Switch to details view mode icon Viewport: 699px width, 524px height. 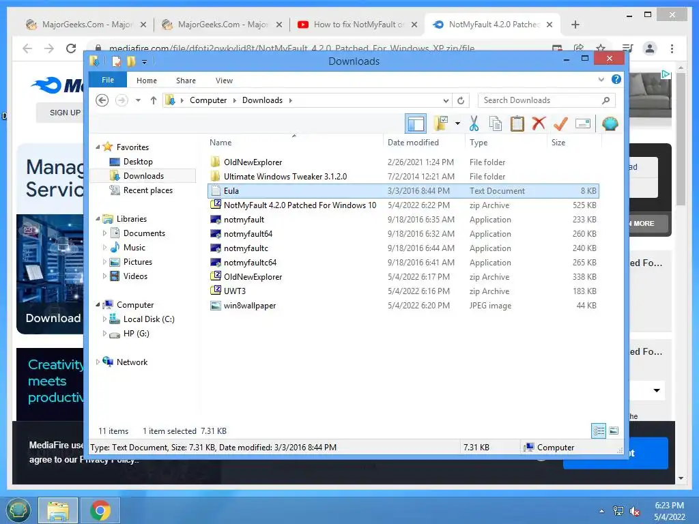click(x=598, y=431)
